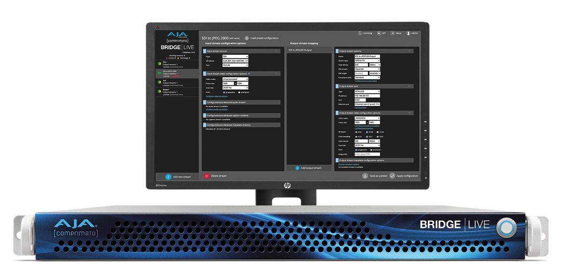Open Setup wrench icon

393,33
